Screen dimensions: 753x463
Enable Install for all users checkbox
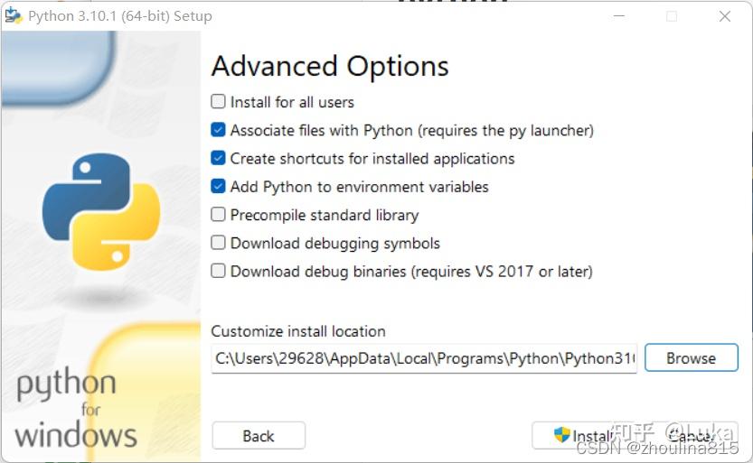point(218,102)
